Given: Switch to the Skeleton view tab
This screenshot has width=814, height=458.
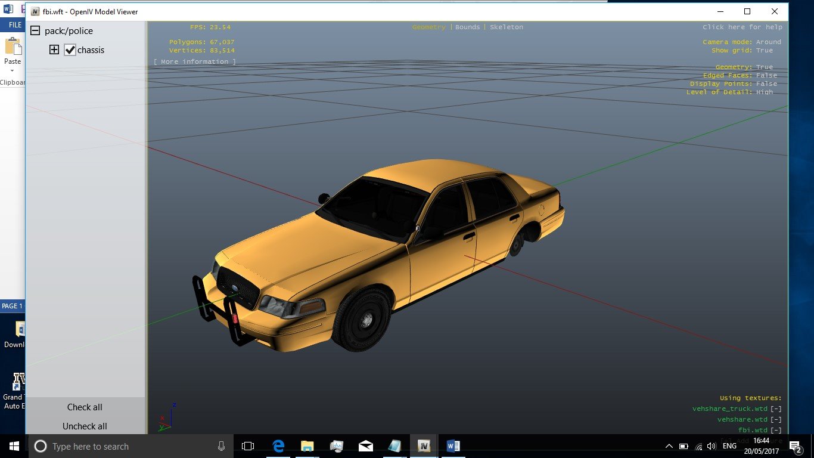Looking at the screenshot, I should [506, 27].
